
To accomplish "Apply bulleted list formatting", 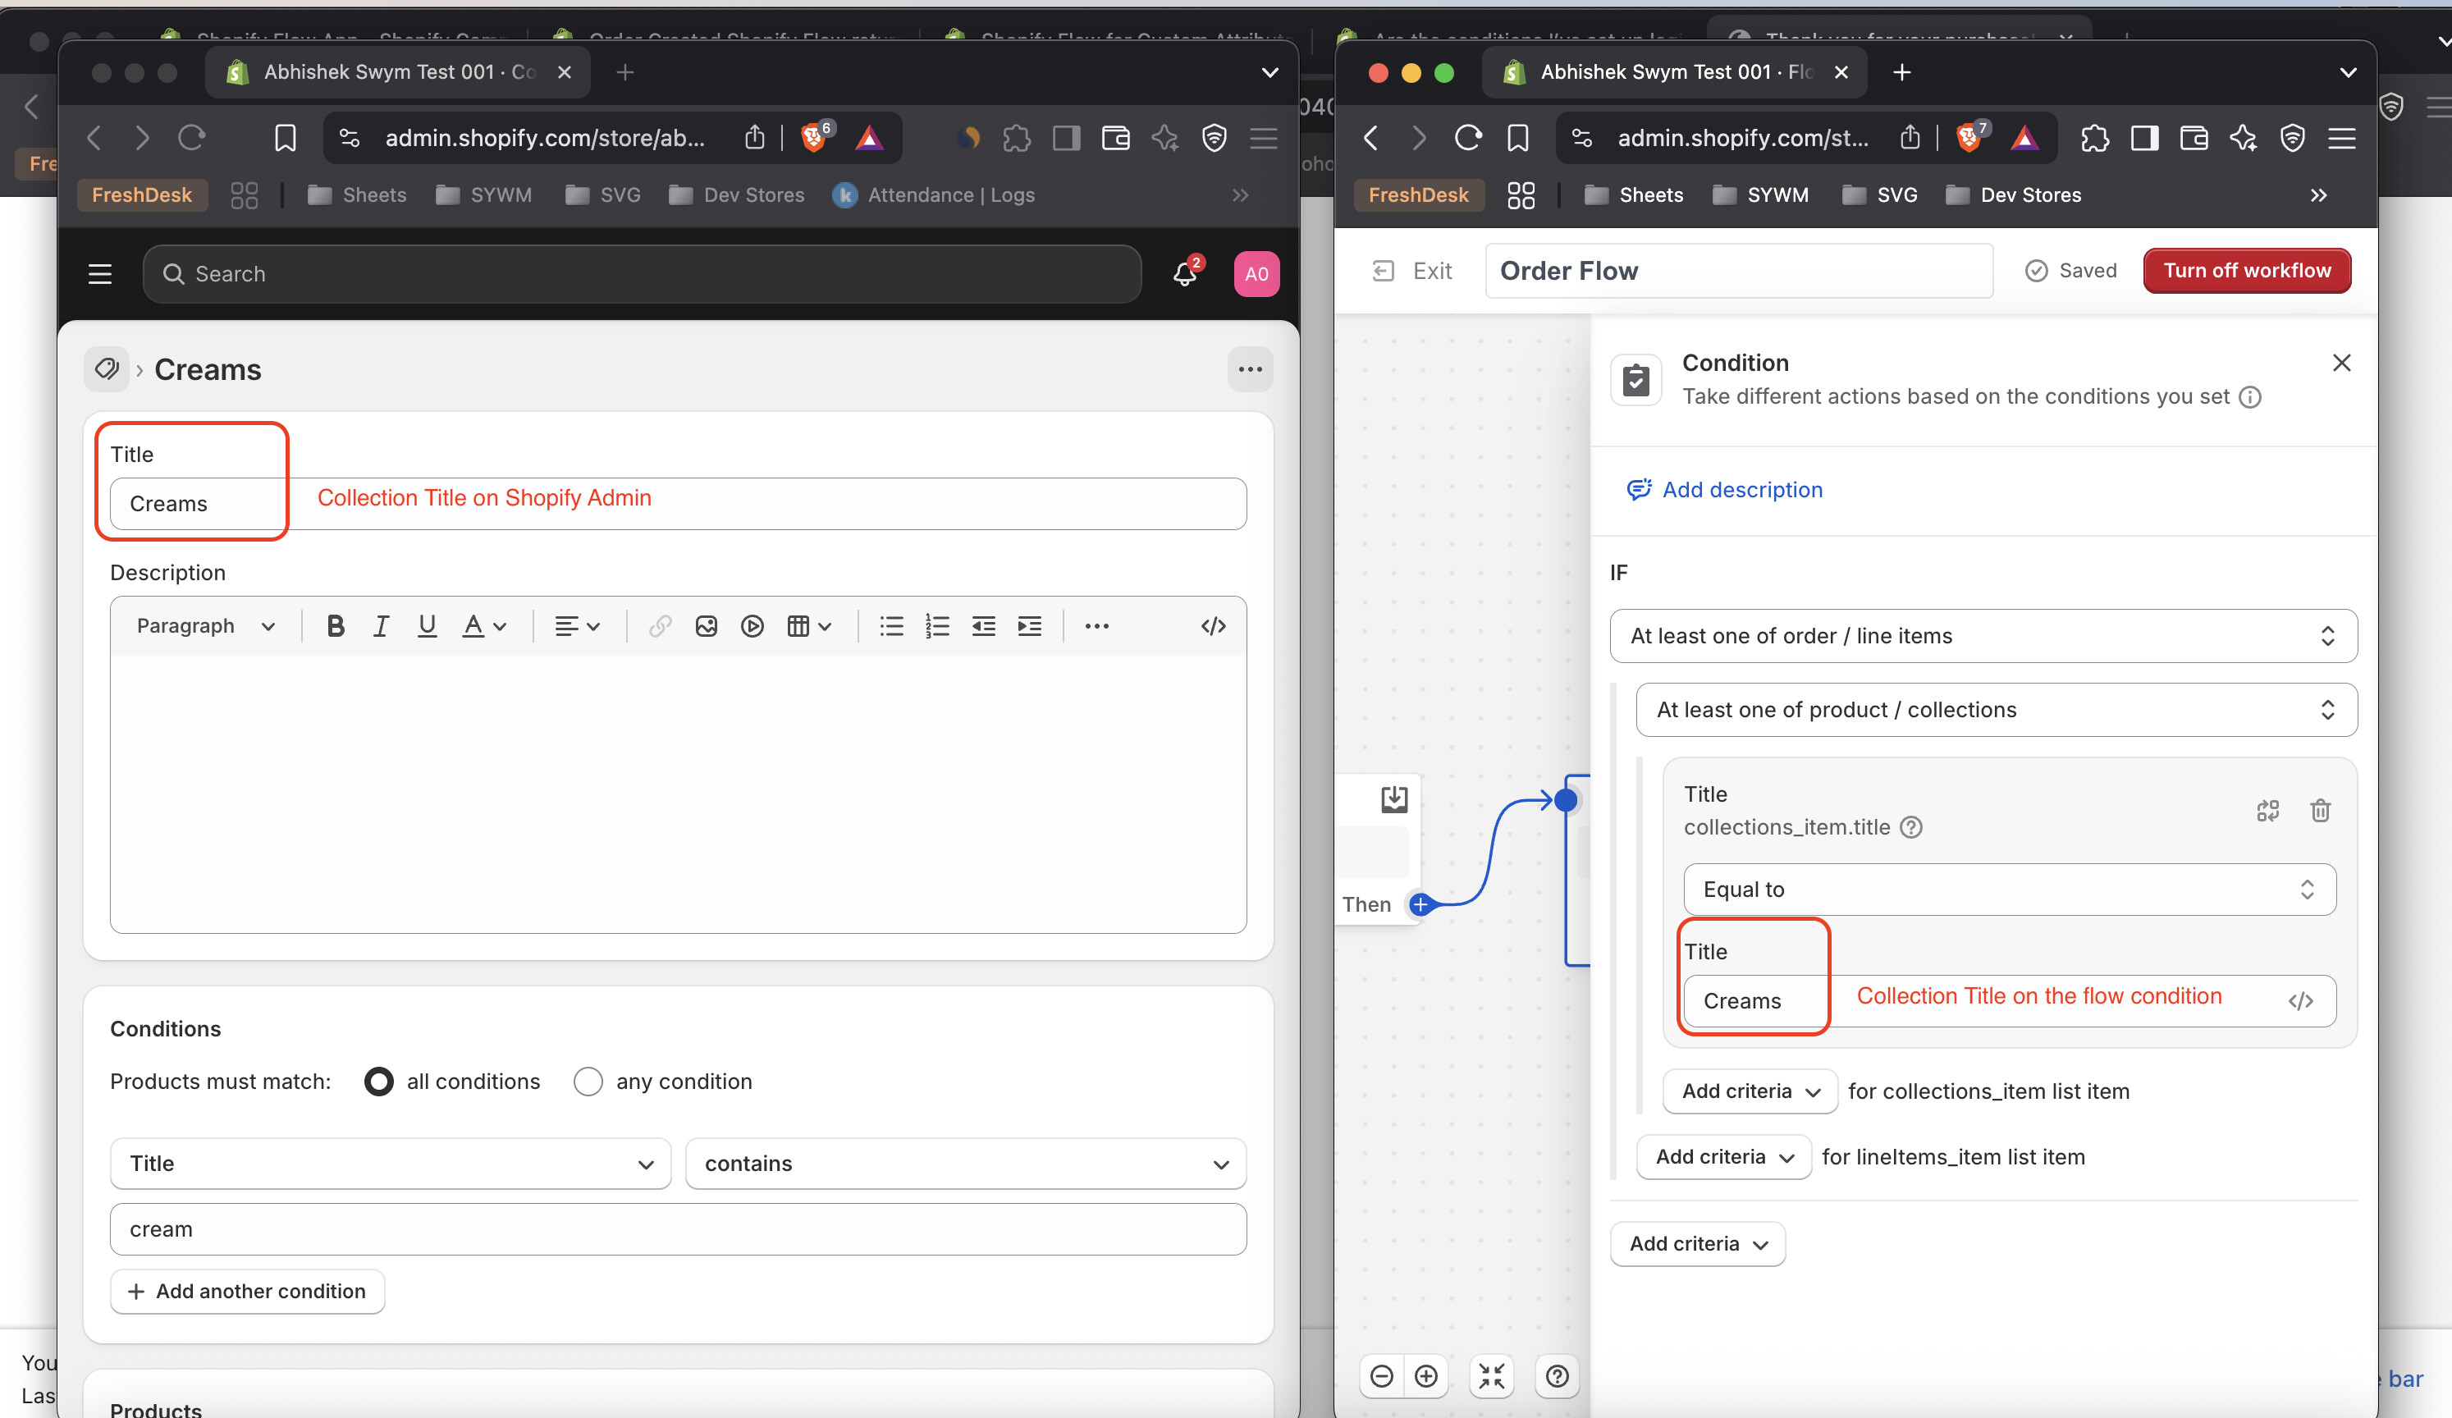I will [891, 626].
